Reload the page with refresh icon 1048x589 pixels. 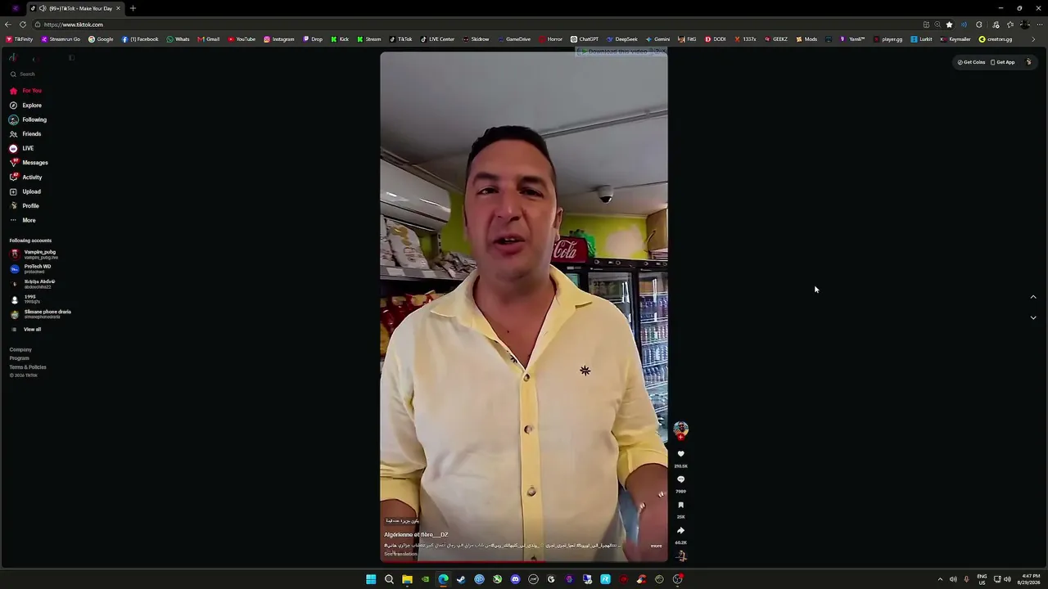click(x=23, y=25)
